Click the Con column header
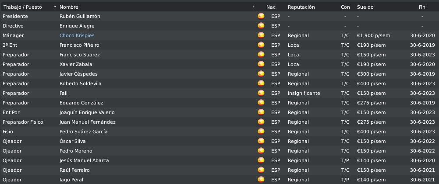Image resolution: width=439 pixels, height=184 pixels. [345, 7]
